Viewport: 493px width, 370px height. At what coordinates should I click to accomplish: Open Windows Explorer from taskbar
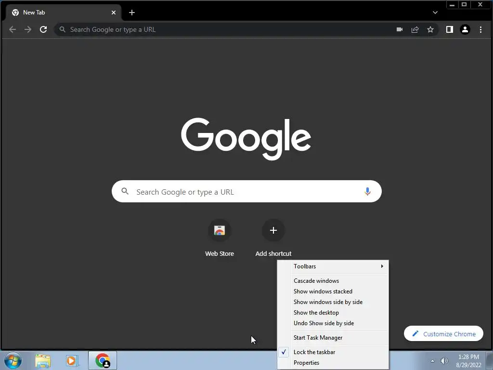43,360
